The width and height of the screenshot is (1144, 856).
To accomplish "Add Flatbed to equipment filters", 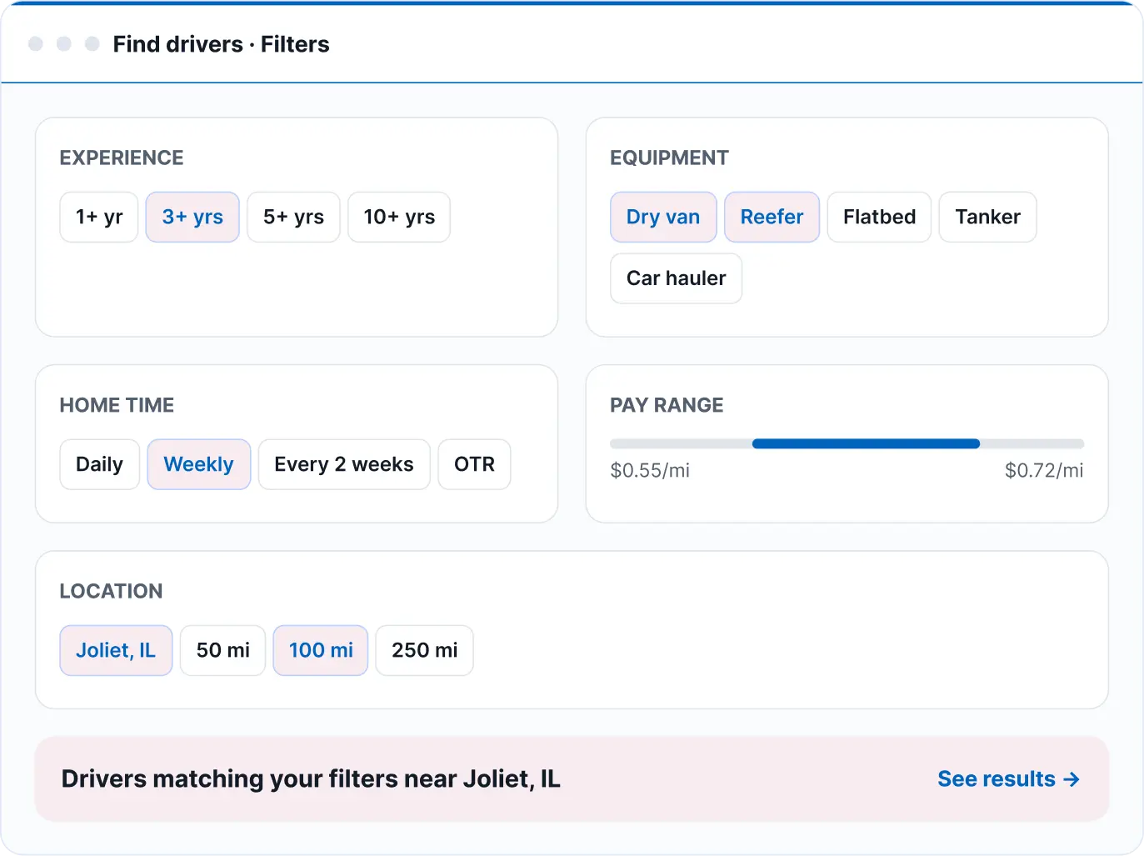I will pyautogui.click(x=879, y=218).
